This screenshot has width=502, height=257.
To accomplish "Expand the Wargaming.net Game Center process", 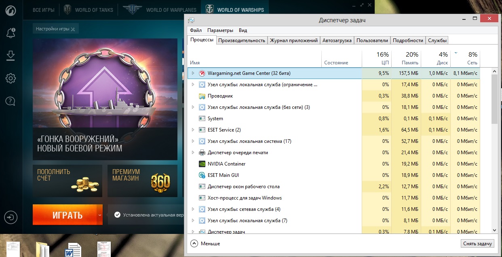I will click(x=193, y=73).
